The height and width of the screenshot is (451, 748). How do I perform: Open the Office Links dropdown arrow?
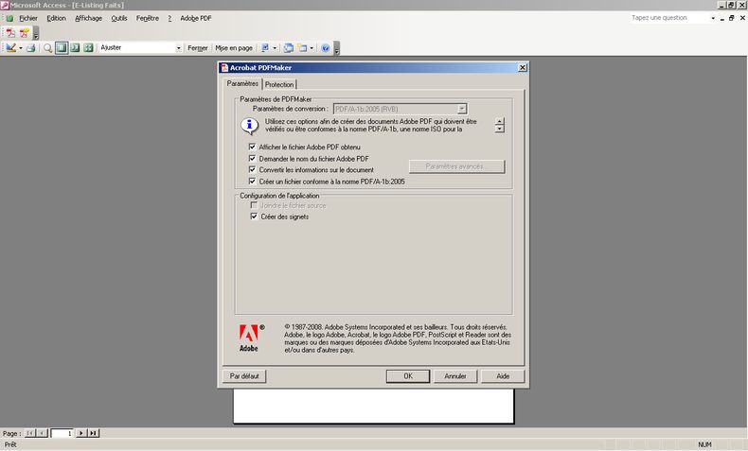(275, 48)
